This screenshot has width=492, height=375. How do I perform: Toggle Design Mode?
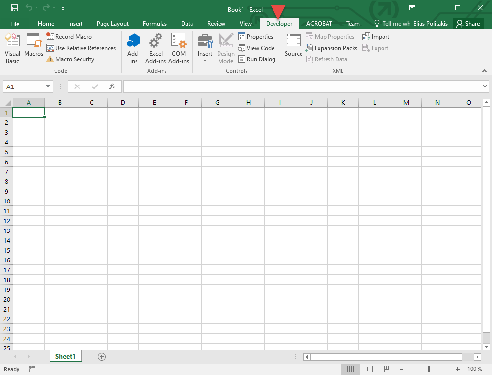coord(225,49)
